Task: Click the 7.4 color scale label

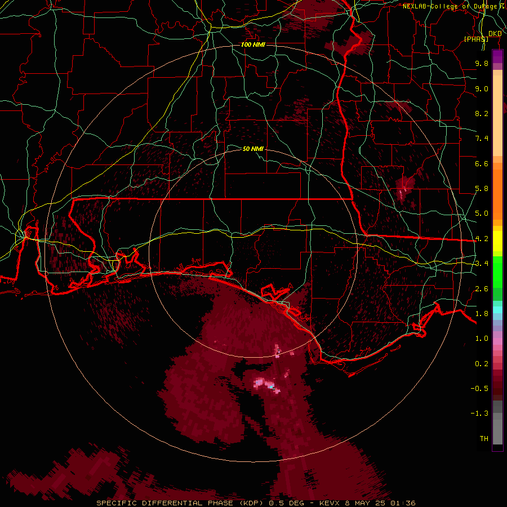Action: point(482,139)
